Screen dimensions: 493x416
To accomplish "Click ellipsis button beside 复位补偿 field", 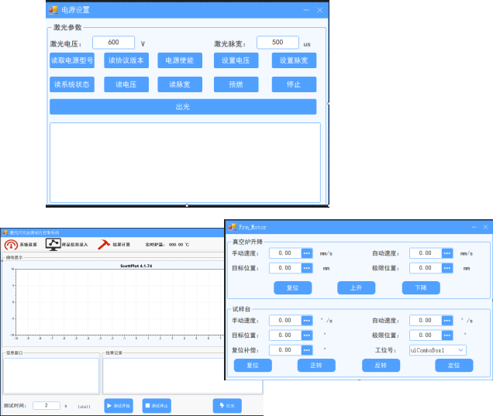I will (x=307, y=350).
